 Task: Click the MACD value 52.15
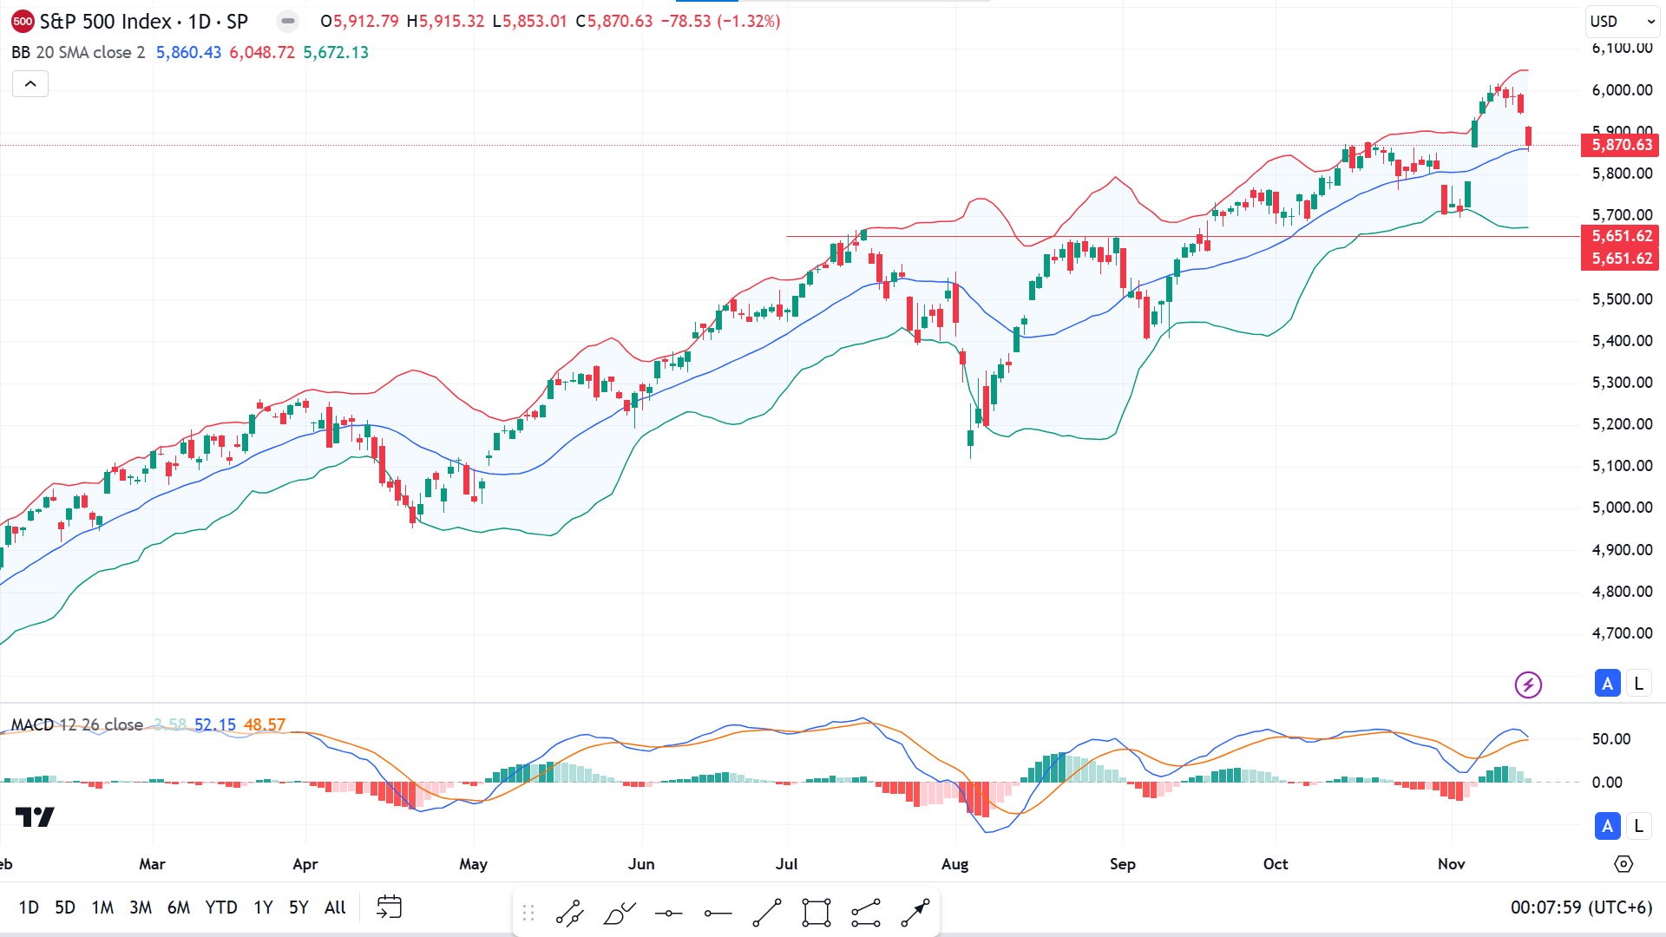click(x=215, y=724)
